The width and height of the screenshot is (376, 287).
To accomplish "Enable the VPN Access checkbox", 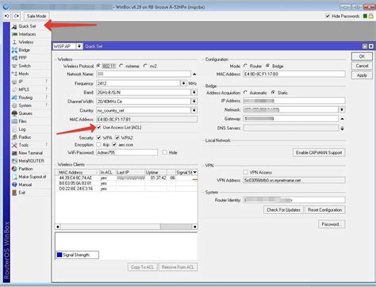I will pos(246,172).
